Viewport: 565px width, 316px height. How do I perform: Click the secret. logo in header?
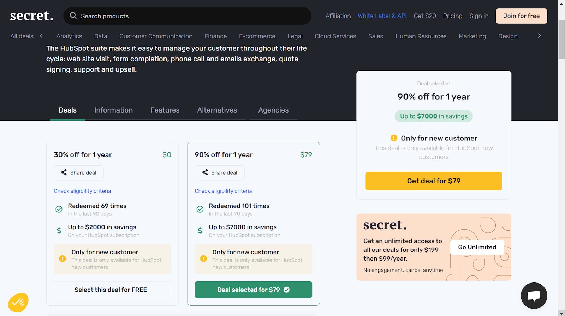[32, 16]
